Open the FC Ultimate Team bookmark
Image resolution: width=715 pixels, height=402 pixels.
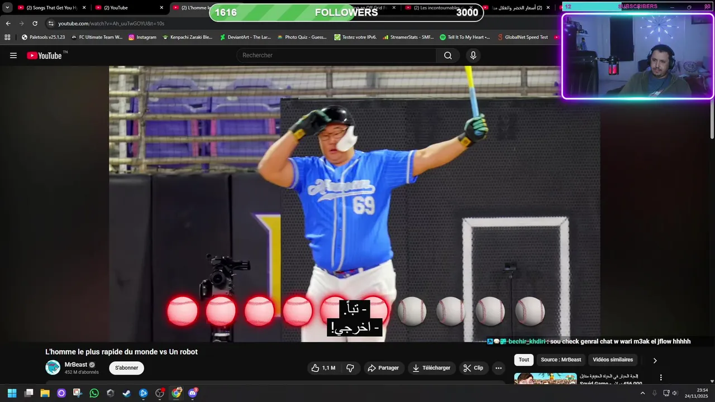tap(97, 37)
